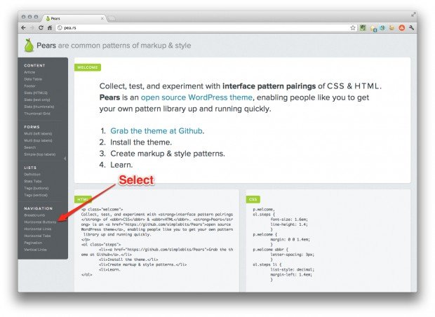Select Breadcrumb under Navigation
This screenshot has width=435, height=317.
click(x=34, y=215)
